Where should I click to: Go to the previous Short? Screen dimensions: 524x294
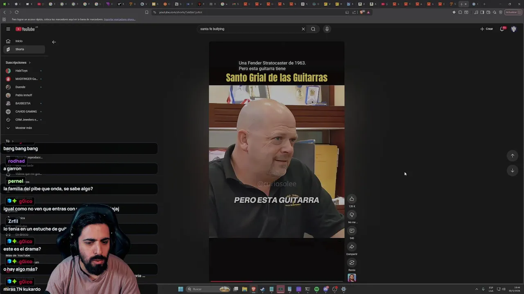[x=513, y=156]
